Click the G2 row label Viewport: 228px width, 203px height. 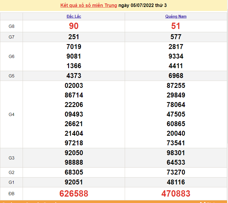(12, 173)
